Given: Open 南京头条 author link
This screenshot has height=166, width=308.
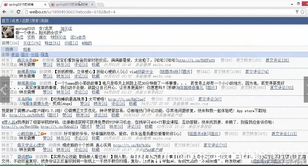Looking at the screenshot, I should pos(25,60).
